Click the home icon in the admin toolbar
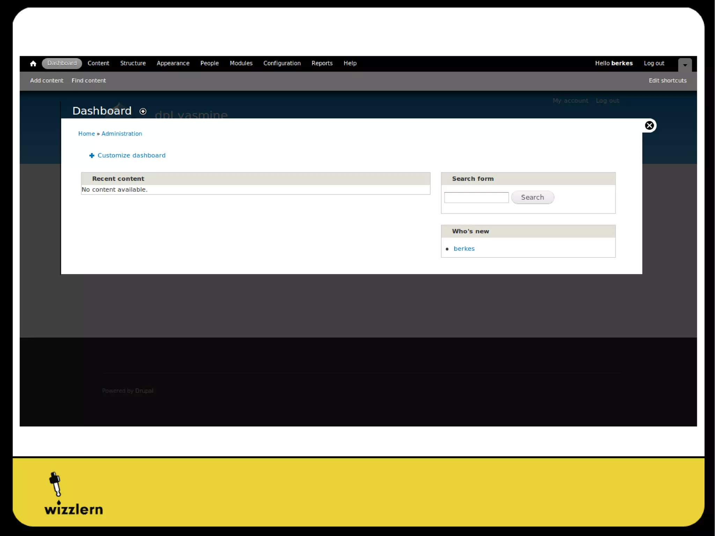This screenshot has height=536, width=715. point(33,64)
